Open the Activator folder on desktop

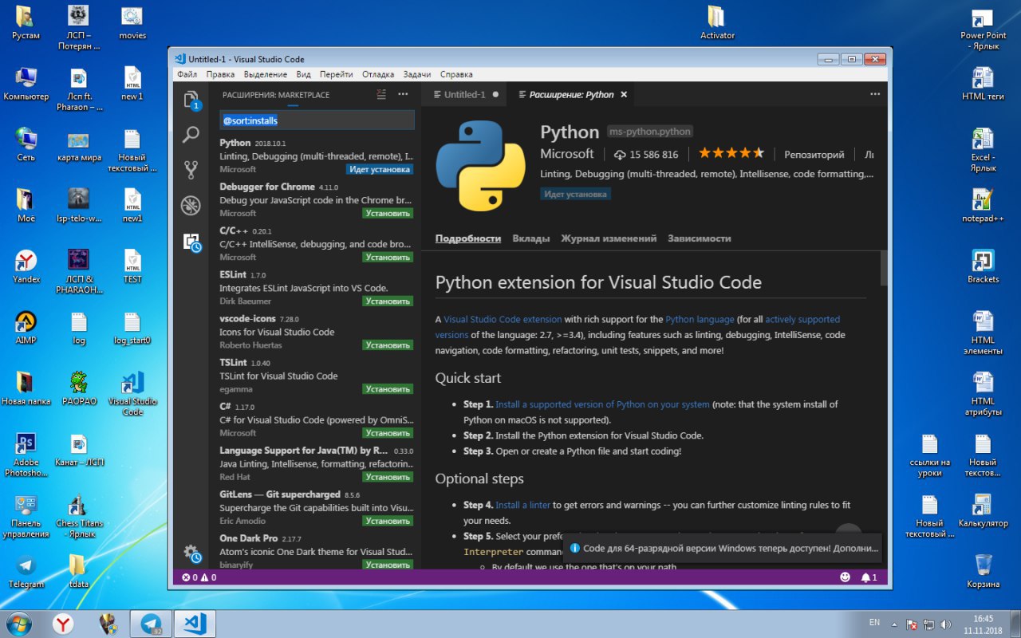(x=716, y=22)
